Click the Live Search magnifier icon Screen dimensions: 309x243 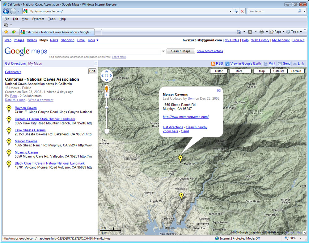[x=299, y=11]
